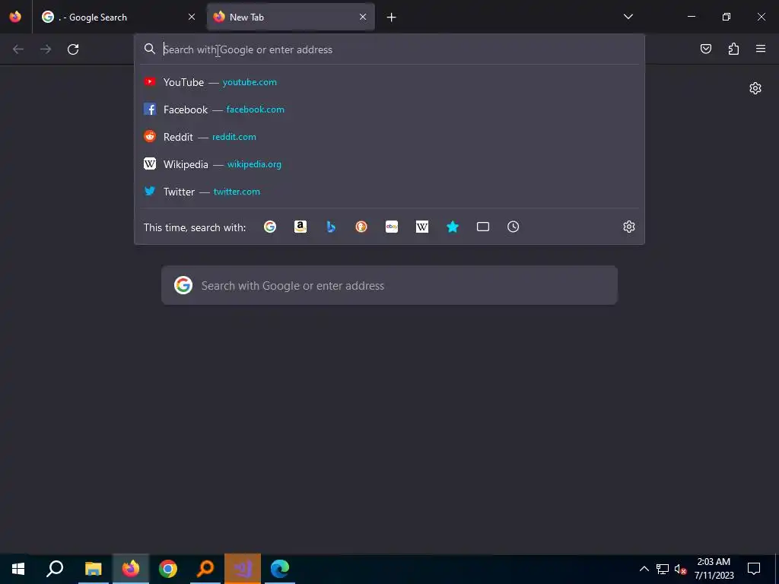
Task: Search this time with Google icon
Action: (270, 227)
